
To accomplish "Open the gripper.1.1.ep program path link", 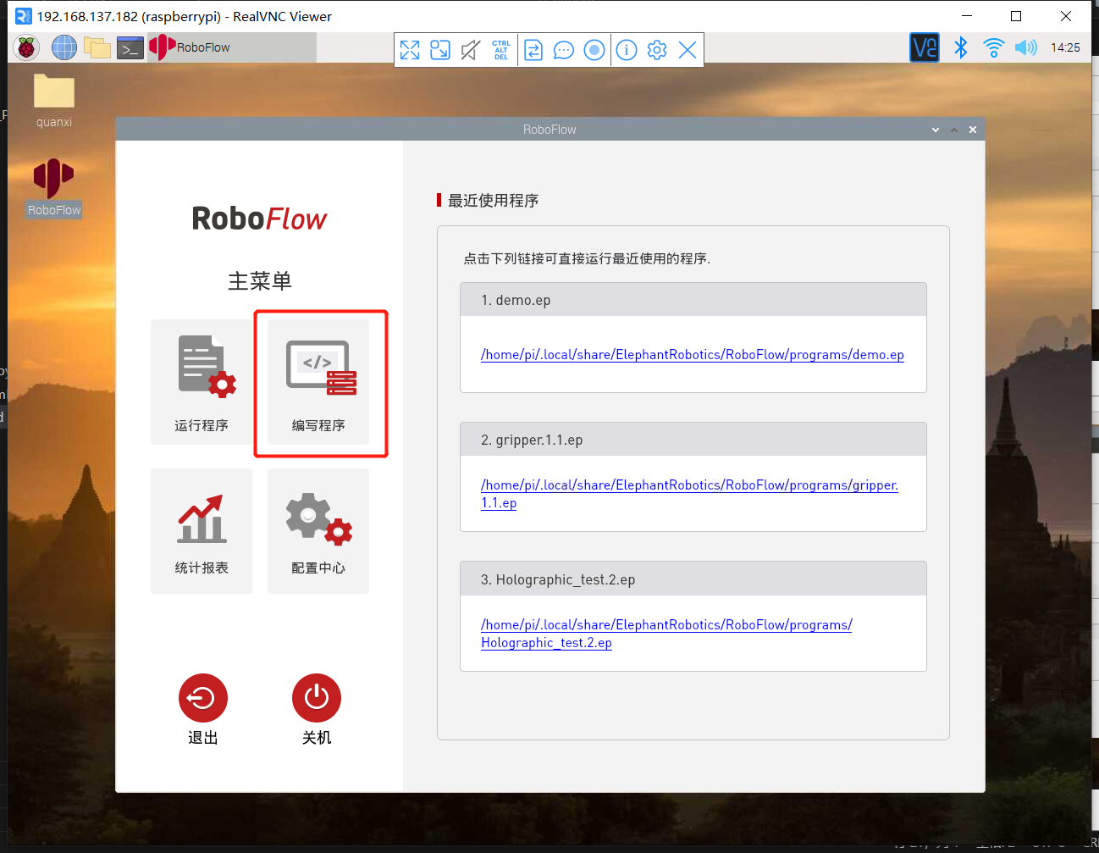I will (688, 485).
